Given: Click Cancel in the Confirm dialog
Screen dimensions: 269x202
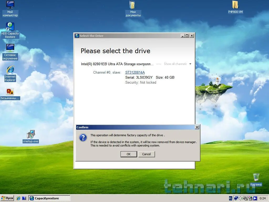Looking at the screenshot, I should pyautogui.click(x=146, y=154).
